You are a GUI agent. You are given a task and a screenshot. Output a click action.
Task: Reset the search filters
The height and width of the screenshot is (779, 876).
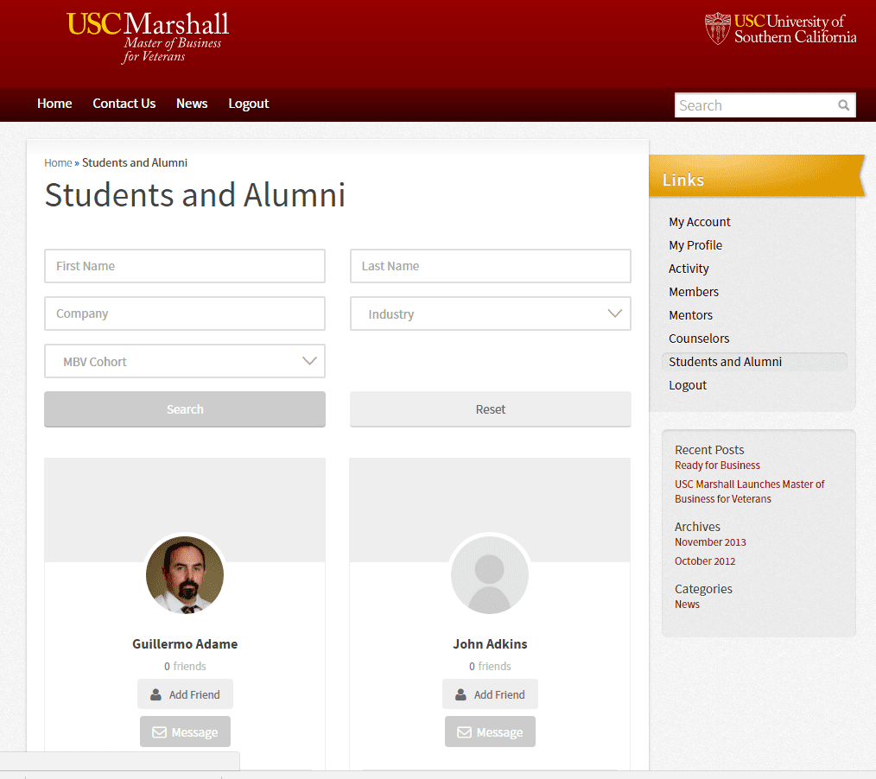tap(490, 409)
